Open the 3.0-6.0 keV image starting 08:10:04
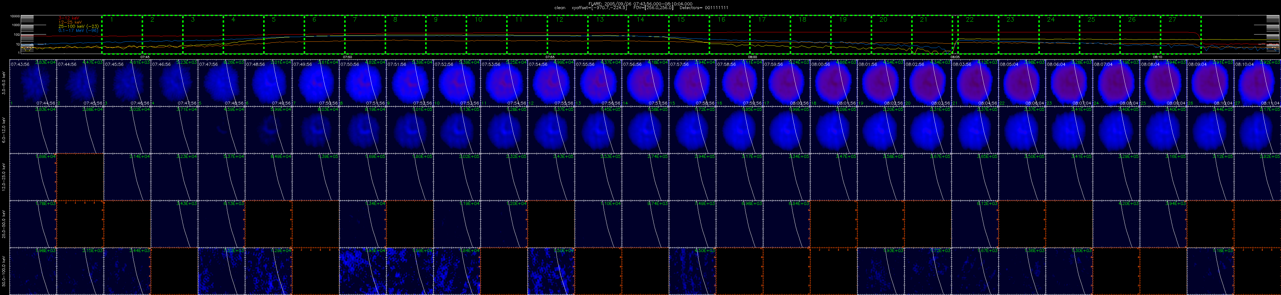This screenshot has height=295, width=1281. [1258, 83]
